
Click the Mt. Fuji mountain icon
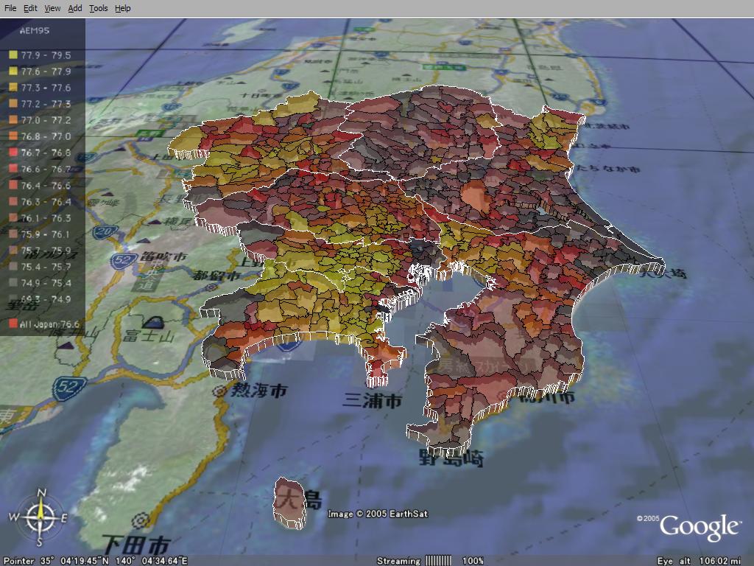[x=154, y=321]
